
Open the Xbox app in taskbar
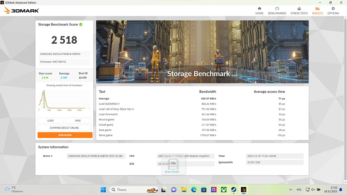(224, 190)
